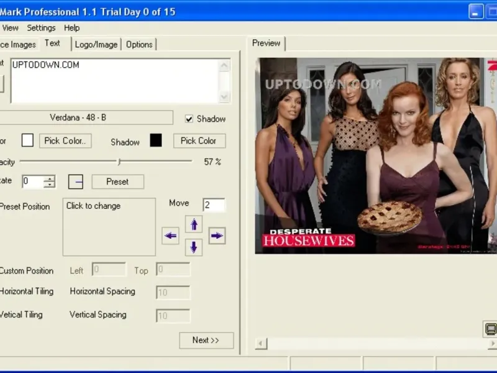Open the Settings menu
The image size is (497, 373).
(x=41, y=28)
